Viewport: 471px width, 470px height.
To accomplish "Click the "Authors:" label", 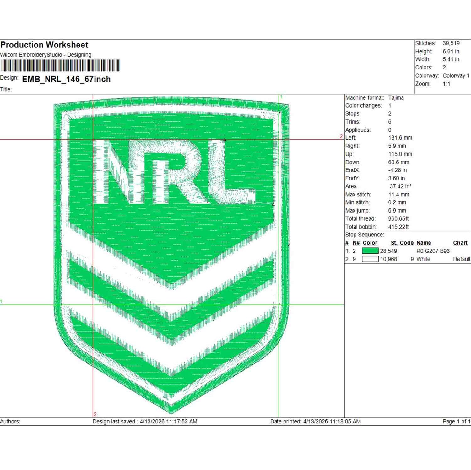I will tap(10, 422).
